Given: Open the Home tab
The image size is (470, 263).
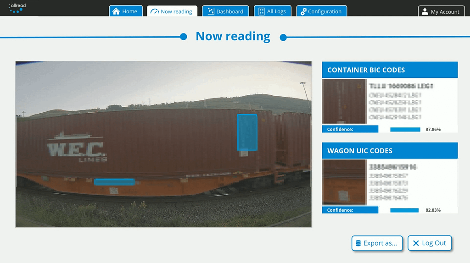Looking at the screenshot, I should click(x=126, y=11).
